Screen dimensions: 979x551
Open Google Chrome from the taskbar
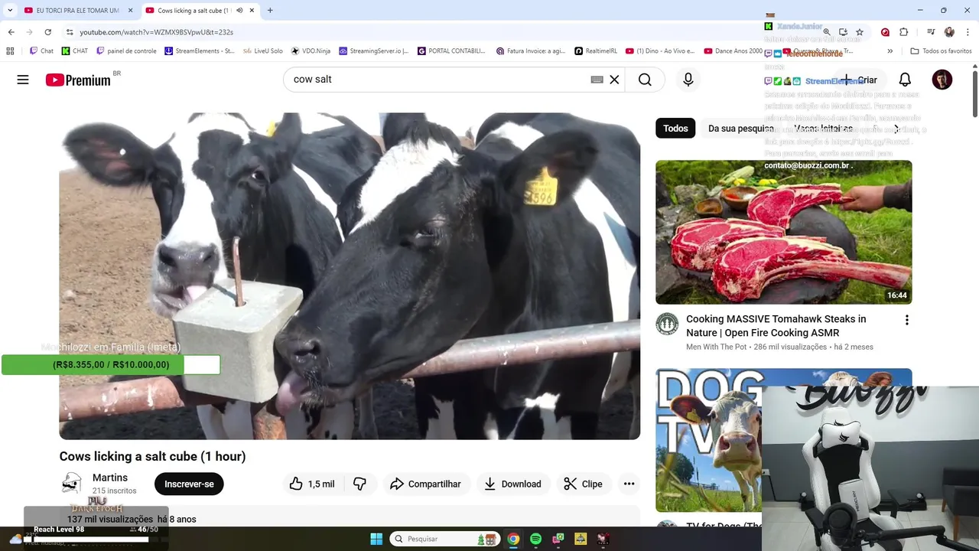[513, 539]
